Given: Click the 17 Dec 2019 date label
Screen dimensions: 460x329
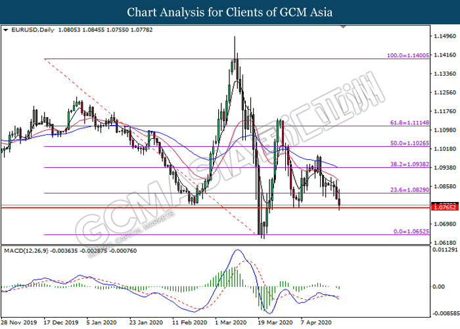Looking at the screenshot, I should point(61,322).
